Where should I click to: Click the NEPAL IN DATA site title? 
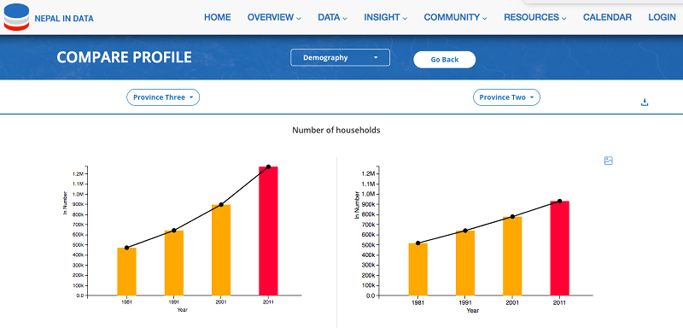point(64,19)
